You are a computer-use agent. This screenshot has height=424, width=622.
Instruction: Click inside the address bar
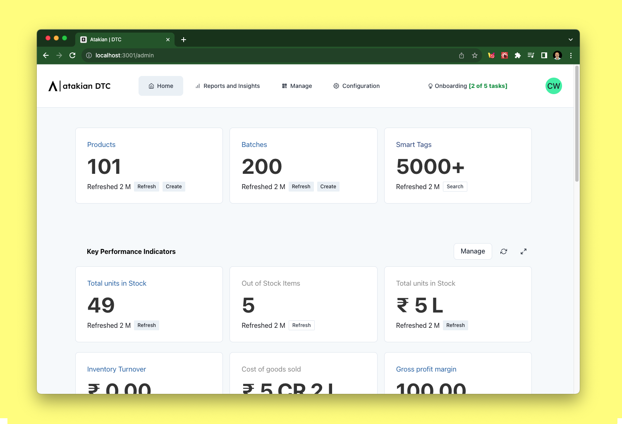pos(248,55)
